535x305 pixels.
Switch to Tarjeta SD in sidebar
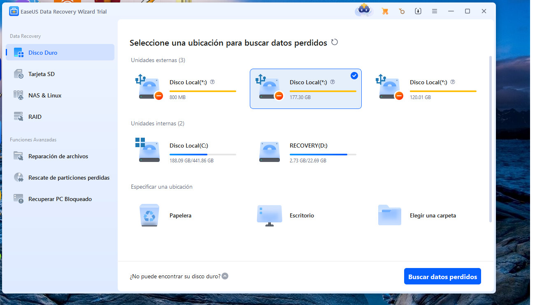point(41,74)
